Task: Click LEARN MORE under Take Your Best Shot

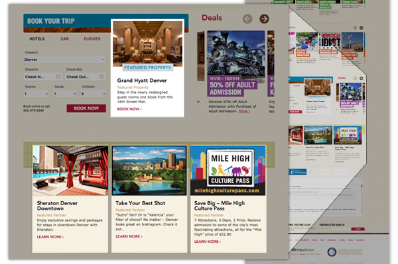Action: click(129, 236)
